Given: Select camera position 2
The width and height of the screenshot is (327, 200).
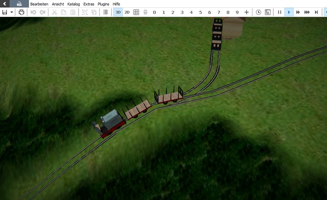Looking at the screenshot, I should [173, 12].
